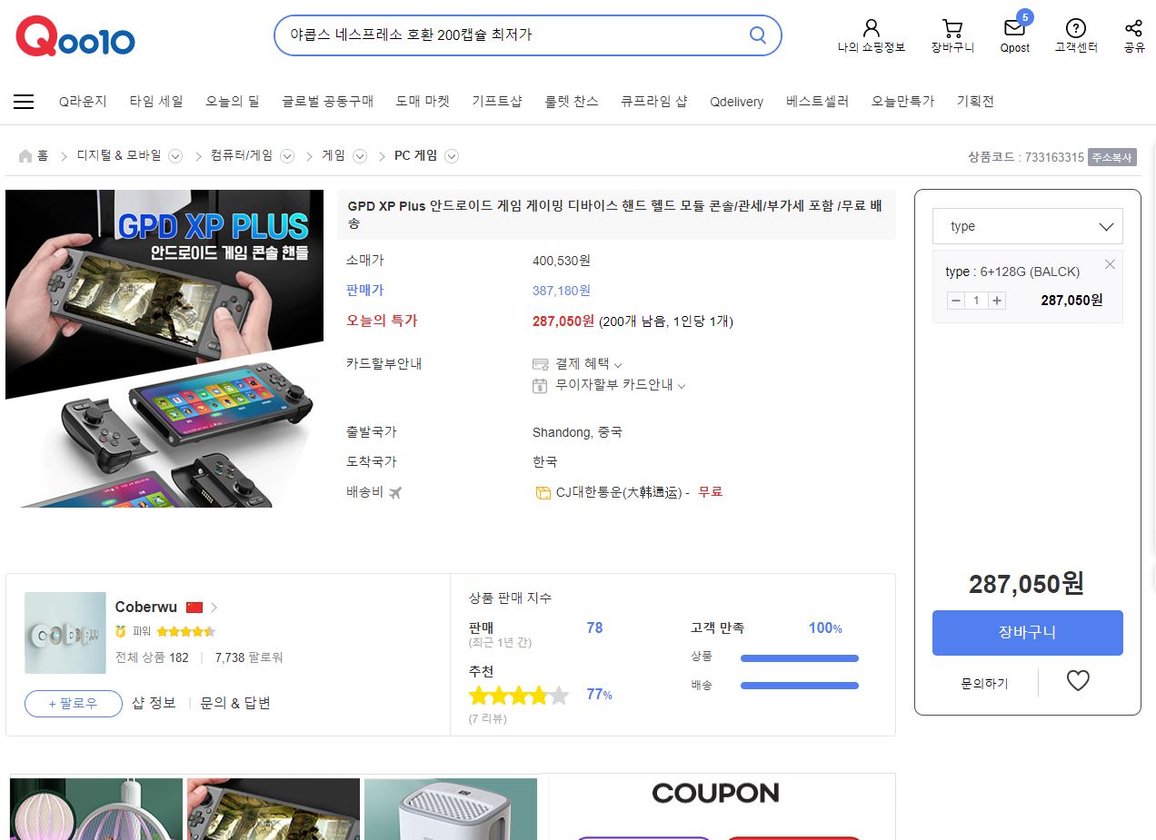
Task: Expand 무이자할부 카드안내 details
Action: tap(682, 386)
